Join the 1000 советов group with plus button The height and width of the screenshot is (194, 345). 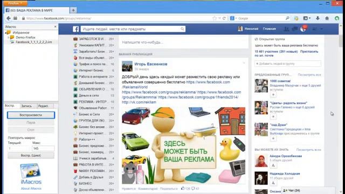tap(273, 95)
